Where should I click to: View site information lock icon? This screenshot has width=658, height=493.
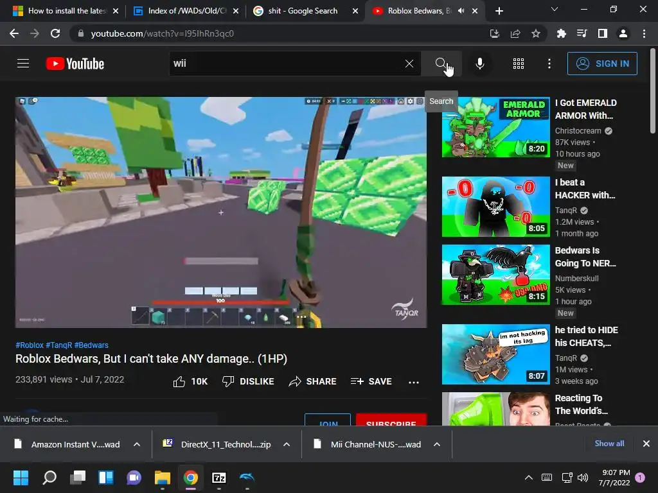(81, 33)
